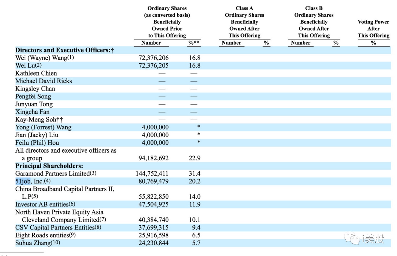Select 'Eight Roads entities(9)' row label
397x256 pixels.
coord(45,235)
